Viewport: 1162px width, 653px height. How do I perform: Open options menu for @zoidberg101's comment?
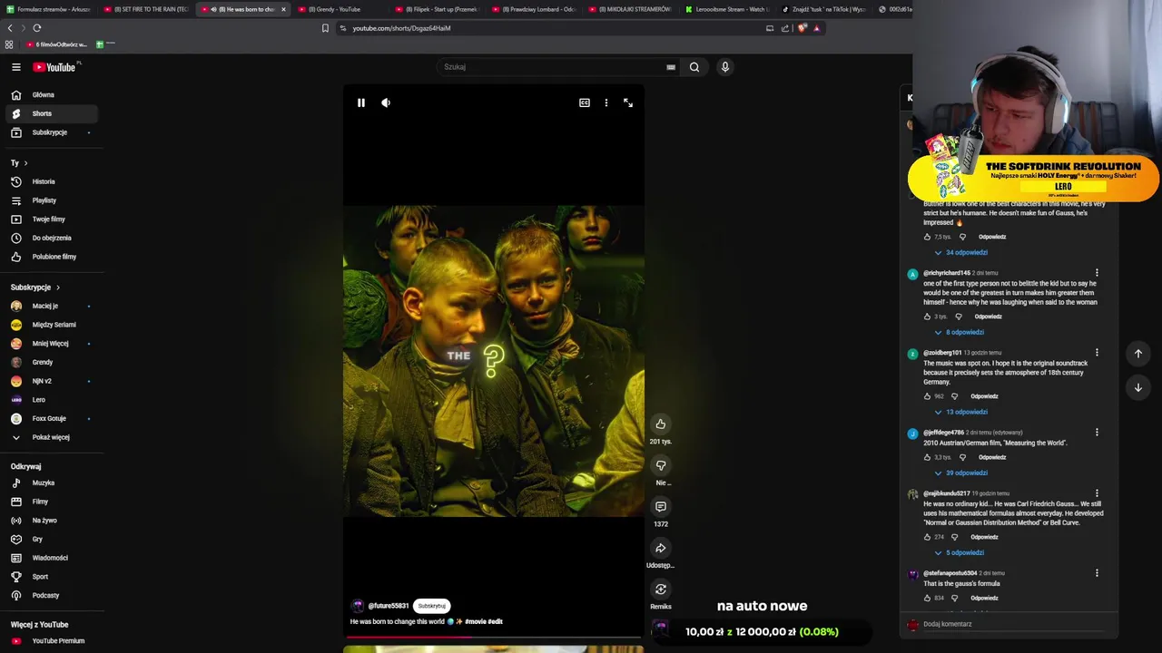(1097, 353)
